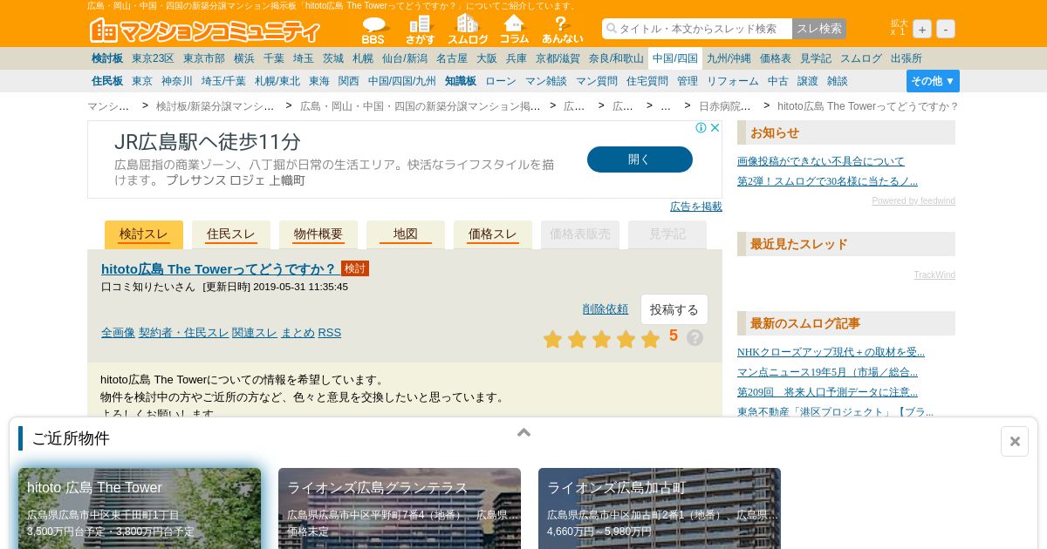
Task: Click the 投稿する button
Action: (x=674, y=309)
